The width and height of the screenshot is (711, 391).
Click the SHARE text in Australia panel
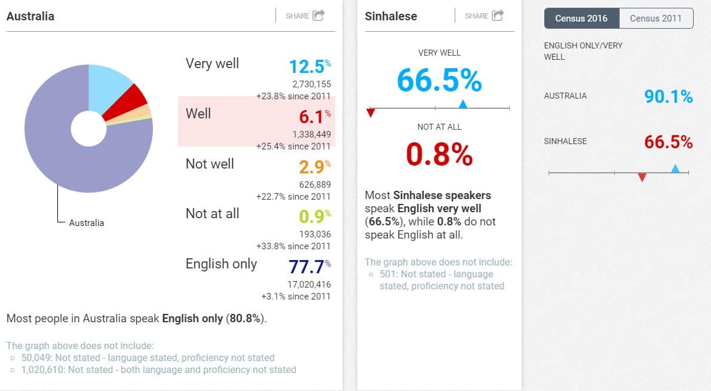pyautogui.click(x=297, y=16)
